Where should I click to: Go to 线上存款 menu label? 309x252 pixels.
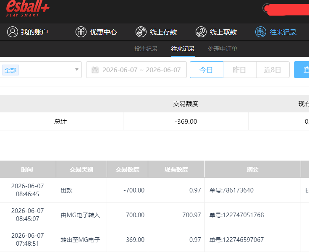point(163,32)
